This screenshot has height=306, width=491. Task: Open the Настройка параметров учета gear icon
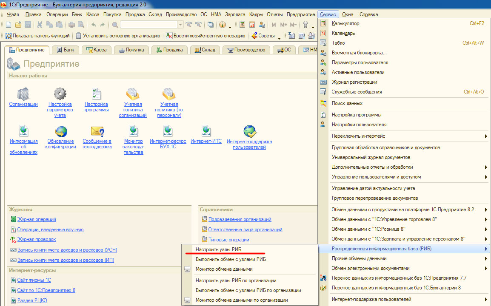[60, 93]
